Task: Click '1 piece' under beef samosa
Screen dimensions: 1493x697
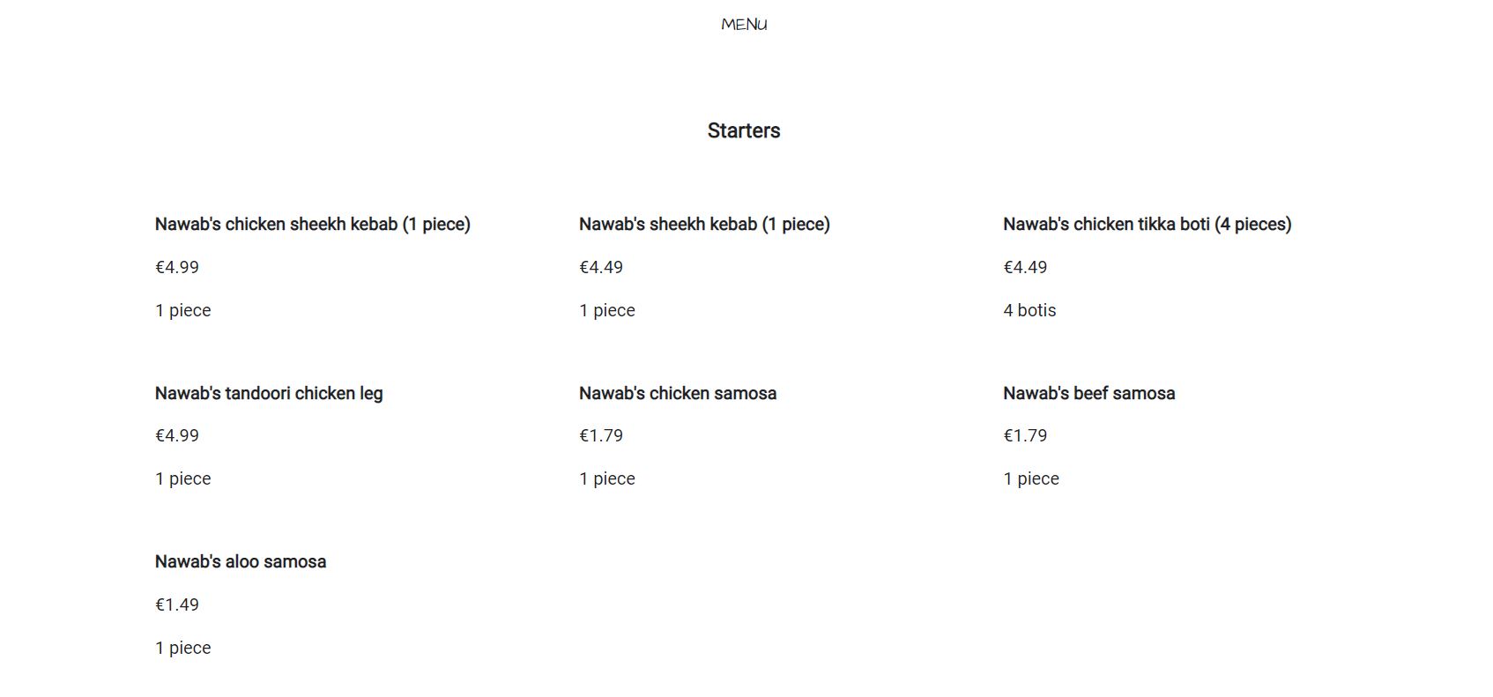Action: (x=1031, y=478)
